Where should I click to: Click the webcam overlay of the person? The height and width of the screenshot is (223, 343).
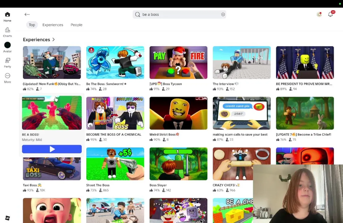(x=298, y=194)
